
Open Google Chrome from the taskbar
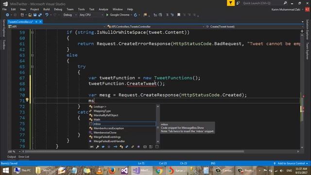[x=159, y=171]
